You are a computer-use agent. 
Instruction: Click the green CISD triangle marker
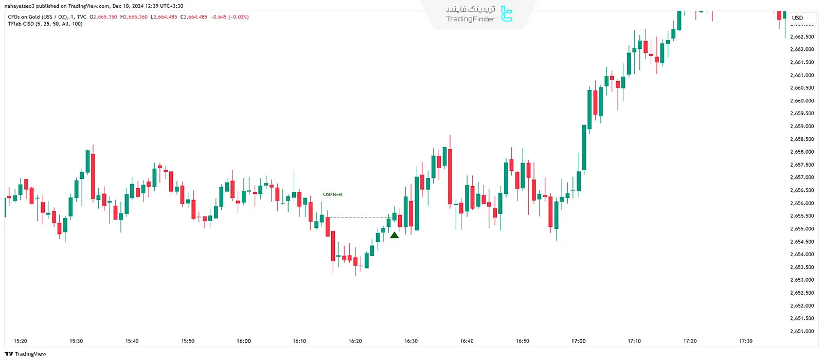click(394, 235)
